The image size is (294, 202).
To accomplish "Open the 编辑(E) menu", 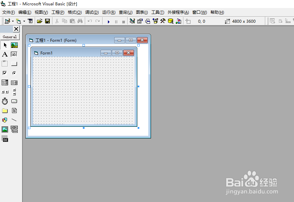I will (x=25, y=12).
